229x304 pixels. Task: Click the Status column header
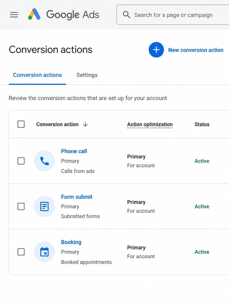pos(202,124)
